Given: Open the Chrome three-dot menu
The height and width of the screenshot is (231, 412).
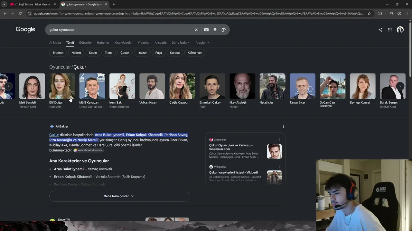Looking at the screenshot, I should (x=407, y=13).
